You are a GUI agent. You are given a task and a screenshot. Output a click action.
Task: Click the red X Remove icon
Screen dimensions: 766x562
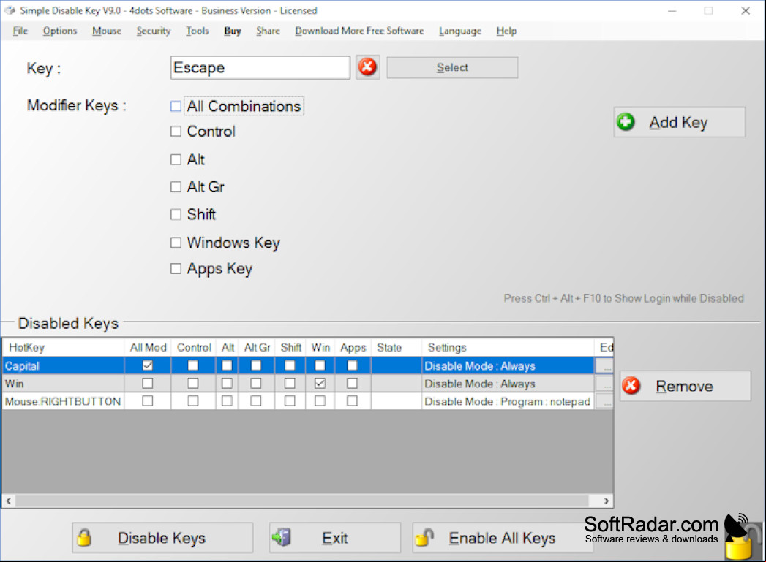tap(631, 386)
